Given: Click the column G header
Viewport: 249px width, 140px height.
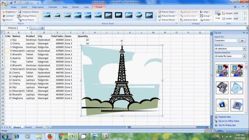Looking at the screenshot, I should coord(83,33).
